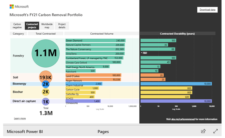Screen dimensions: 225x138
Task: Click the Contracted Volume header
Action: tap(102, 34)
